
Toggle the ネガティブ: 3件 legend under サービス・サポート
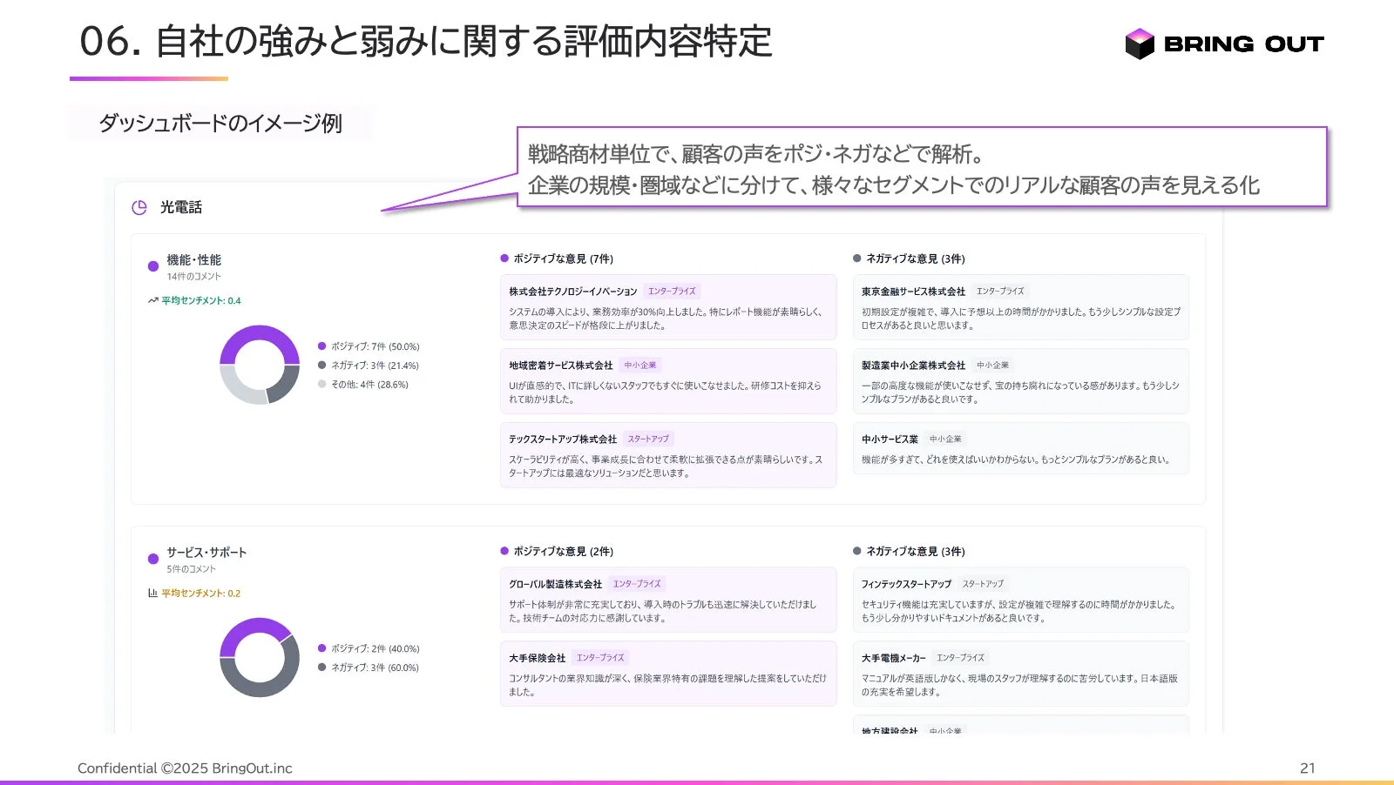[x=367, y=668]
